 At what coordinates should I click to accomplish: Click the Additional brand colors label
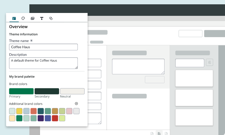point(26,104)
